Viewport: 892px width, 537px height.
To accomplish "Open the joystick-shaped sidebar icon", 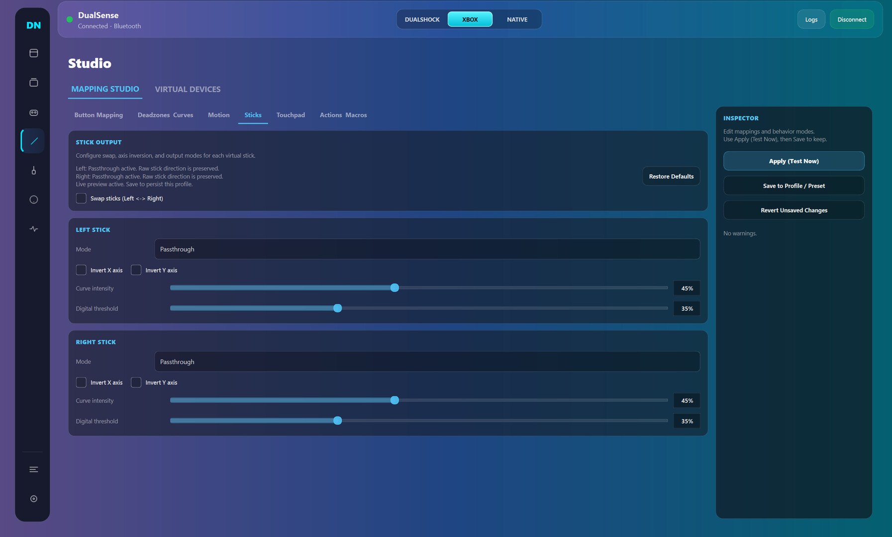I will coord(33,171).
